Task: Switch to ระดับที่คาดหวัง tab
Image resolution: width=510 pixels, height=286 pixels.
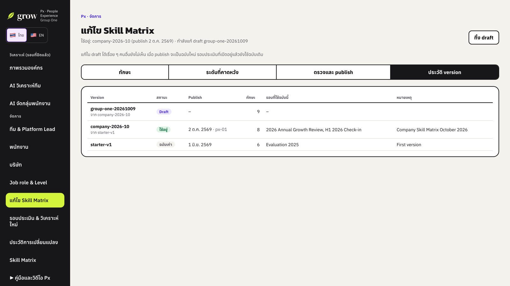Action: point(222,72)
